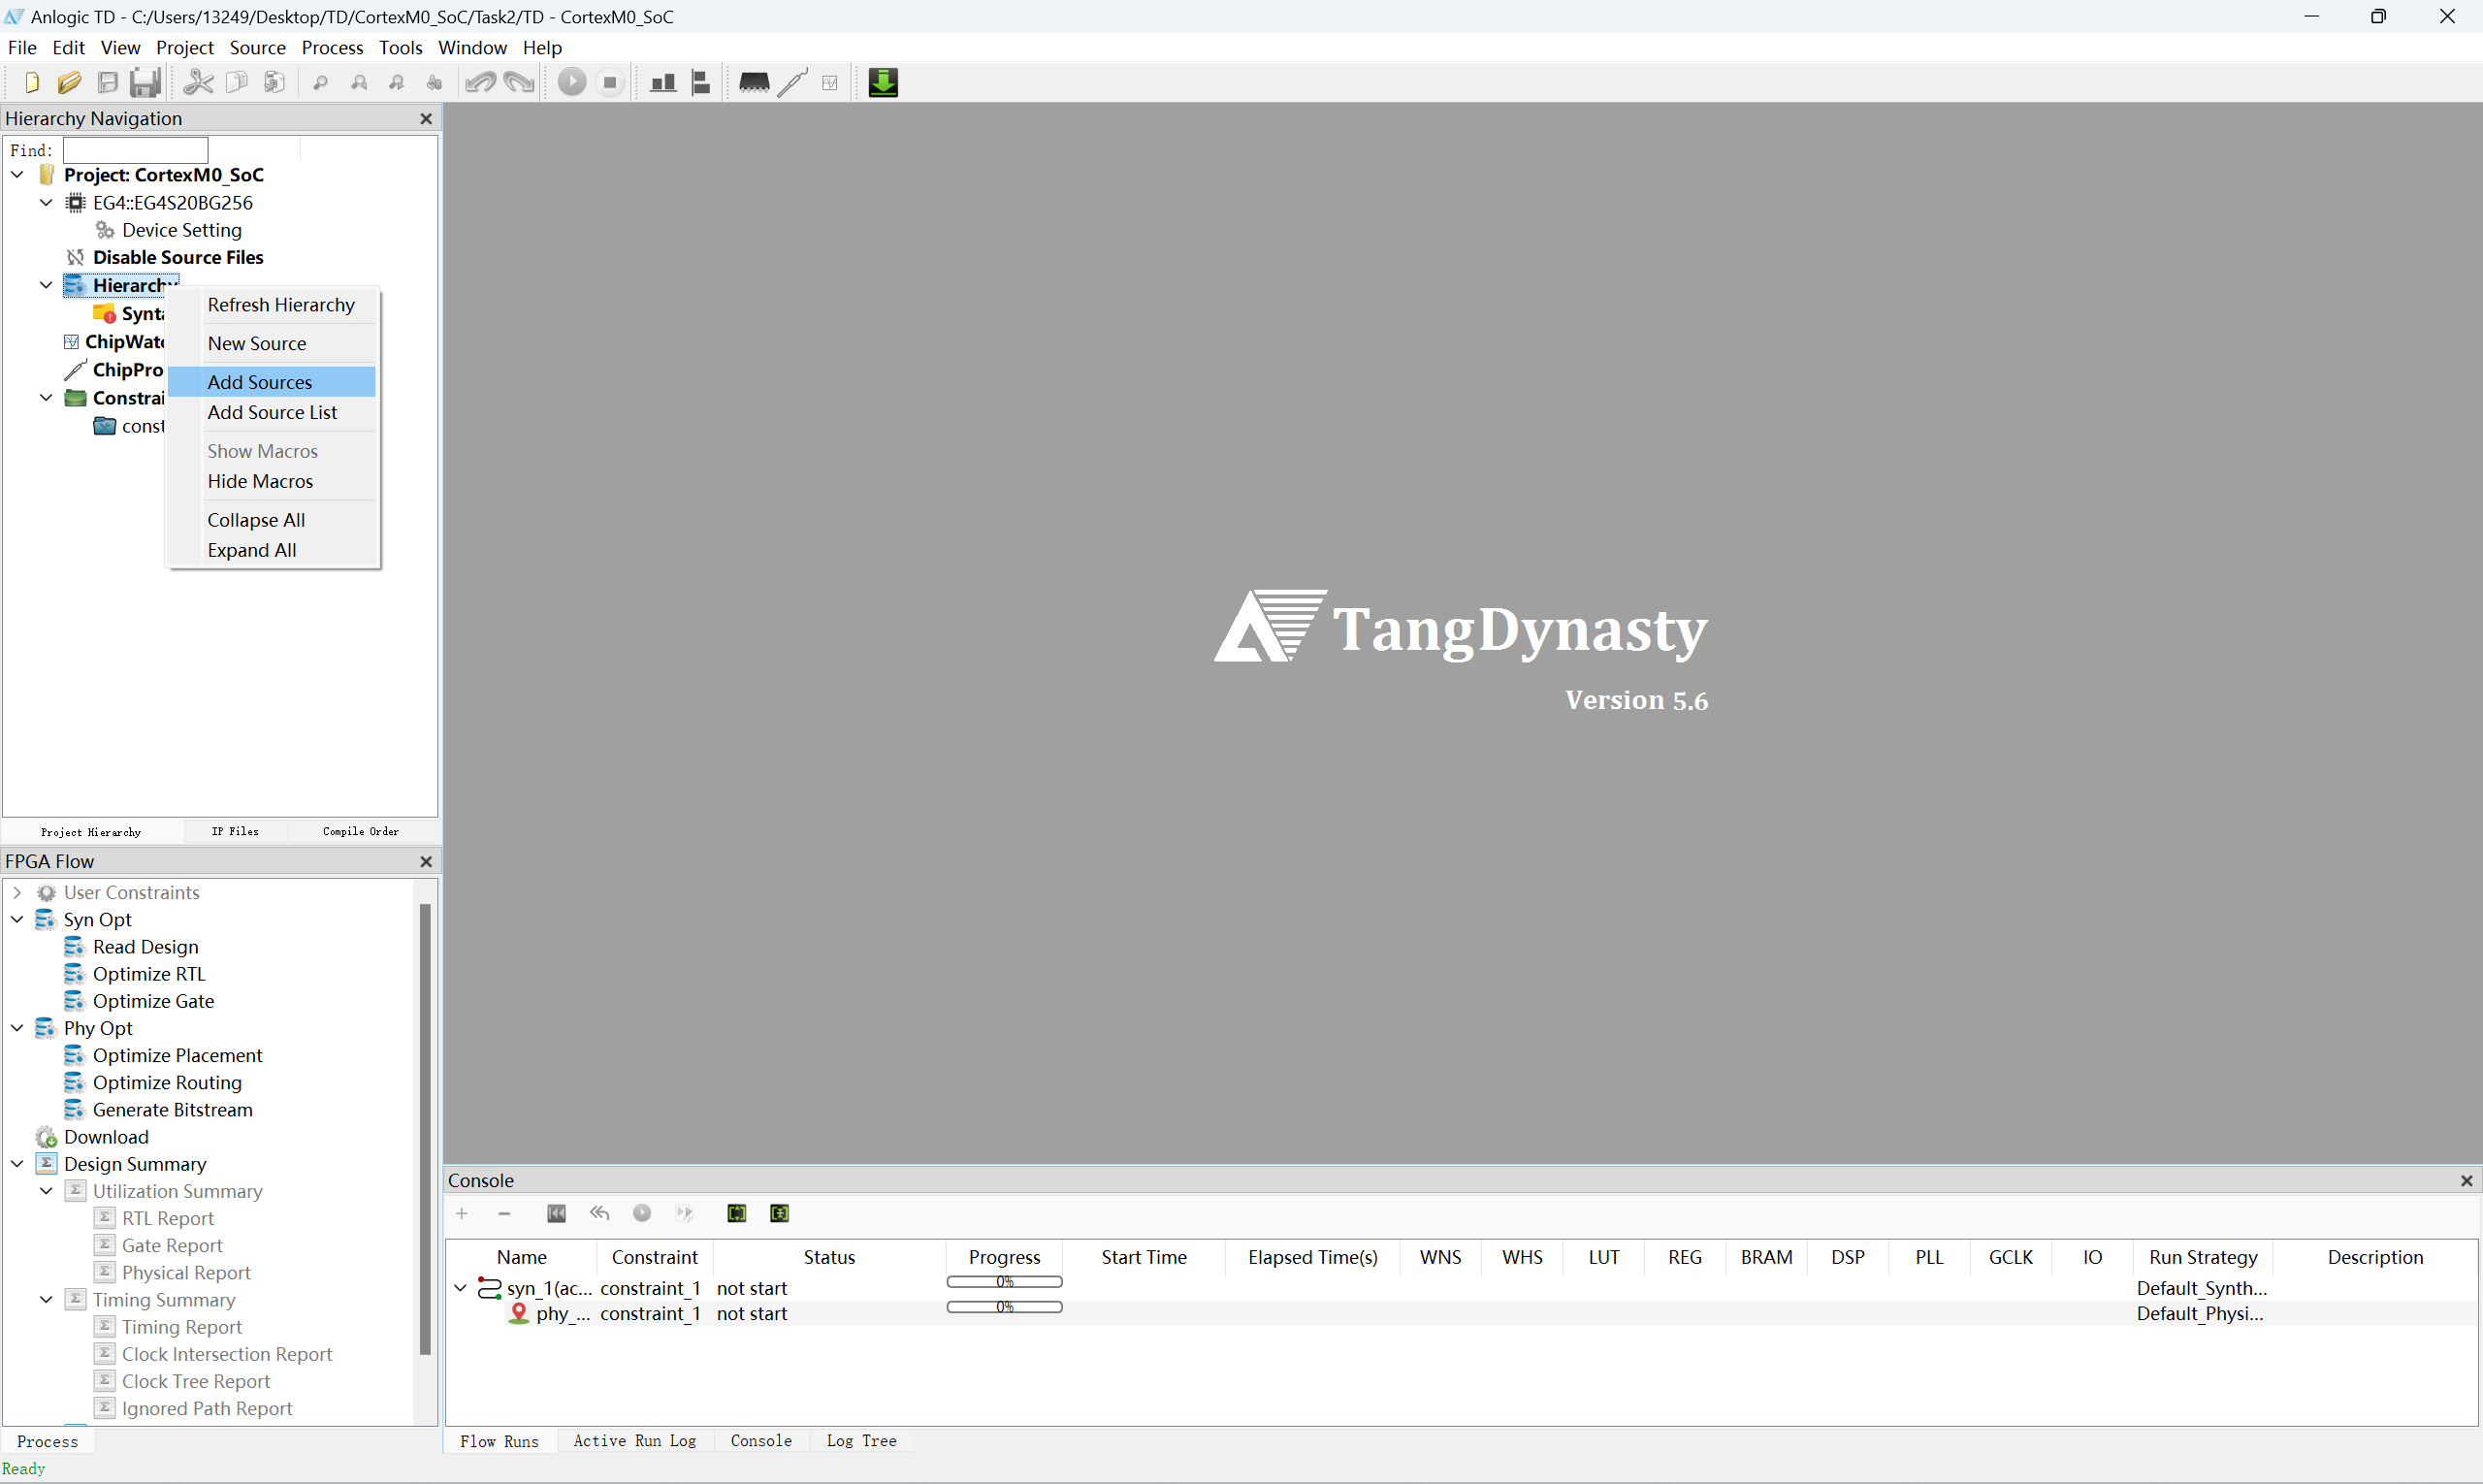The image size is (2483, 1484).
Task: Click the ChipProbe probe toolbar icon
Action: [x=792, y=82]
